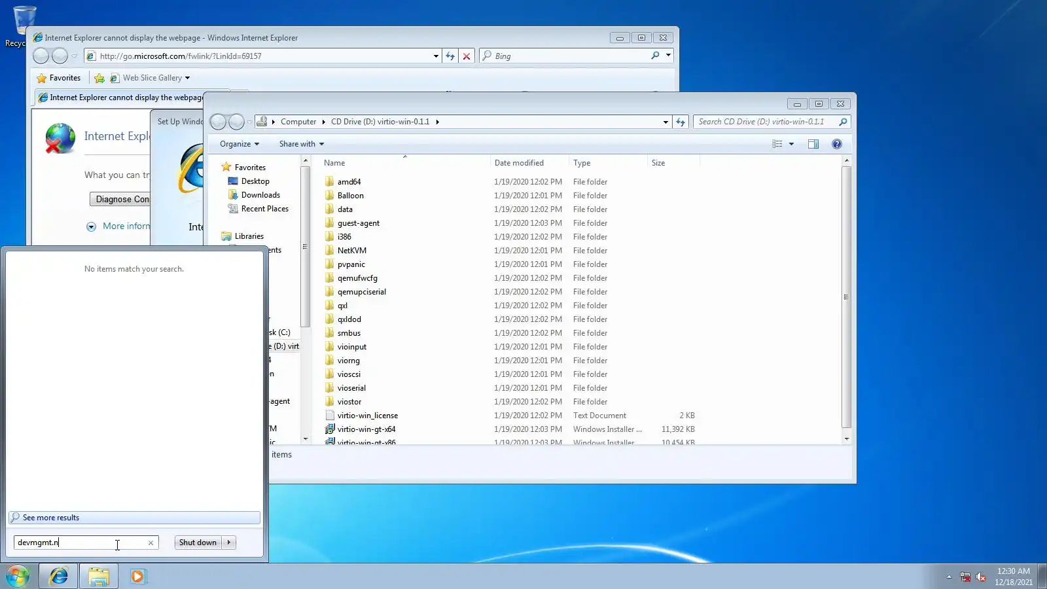
Task: Open the Share with menu
Action: (x=301, y=144)
